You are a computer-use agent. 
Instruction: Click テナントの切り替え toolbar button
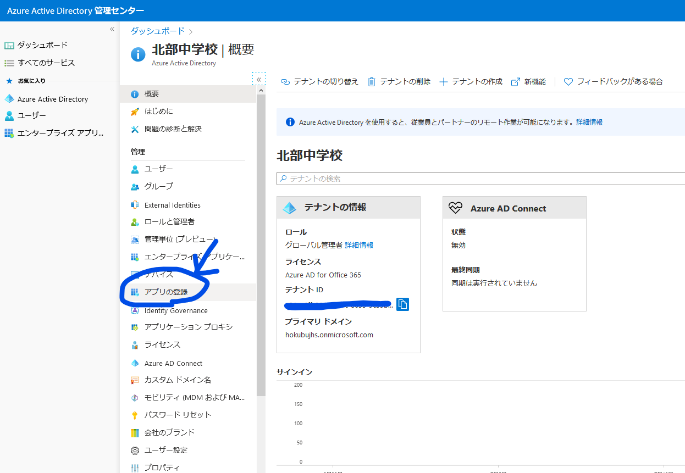pyautogui.click(x=319, y=81)
